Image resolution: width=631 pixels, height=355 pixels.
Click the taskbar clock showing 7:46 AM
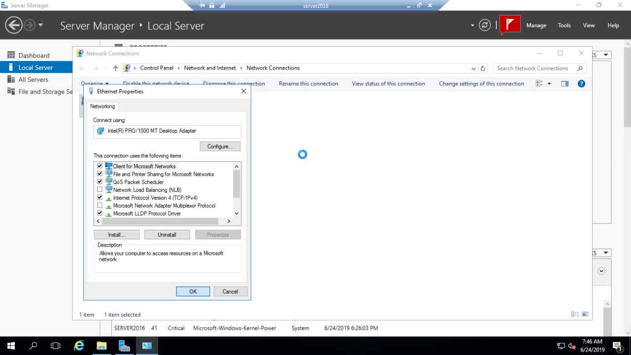point(593,346)
